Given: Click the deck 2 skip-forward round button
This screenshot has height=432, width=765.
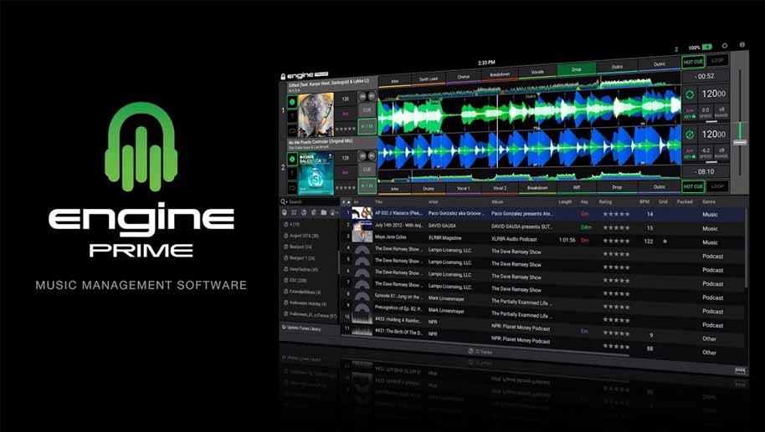Looking at the screenshot, I should [372, 156].
